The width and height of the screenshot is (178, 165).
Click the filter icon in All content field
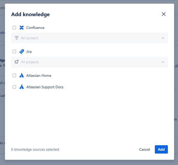[17, 38]
